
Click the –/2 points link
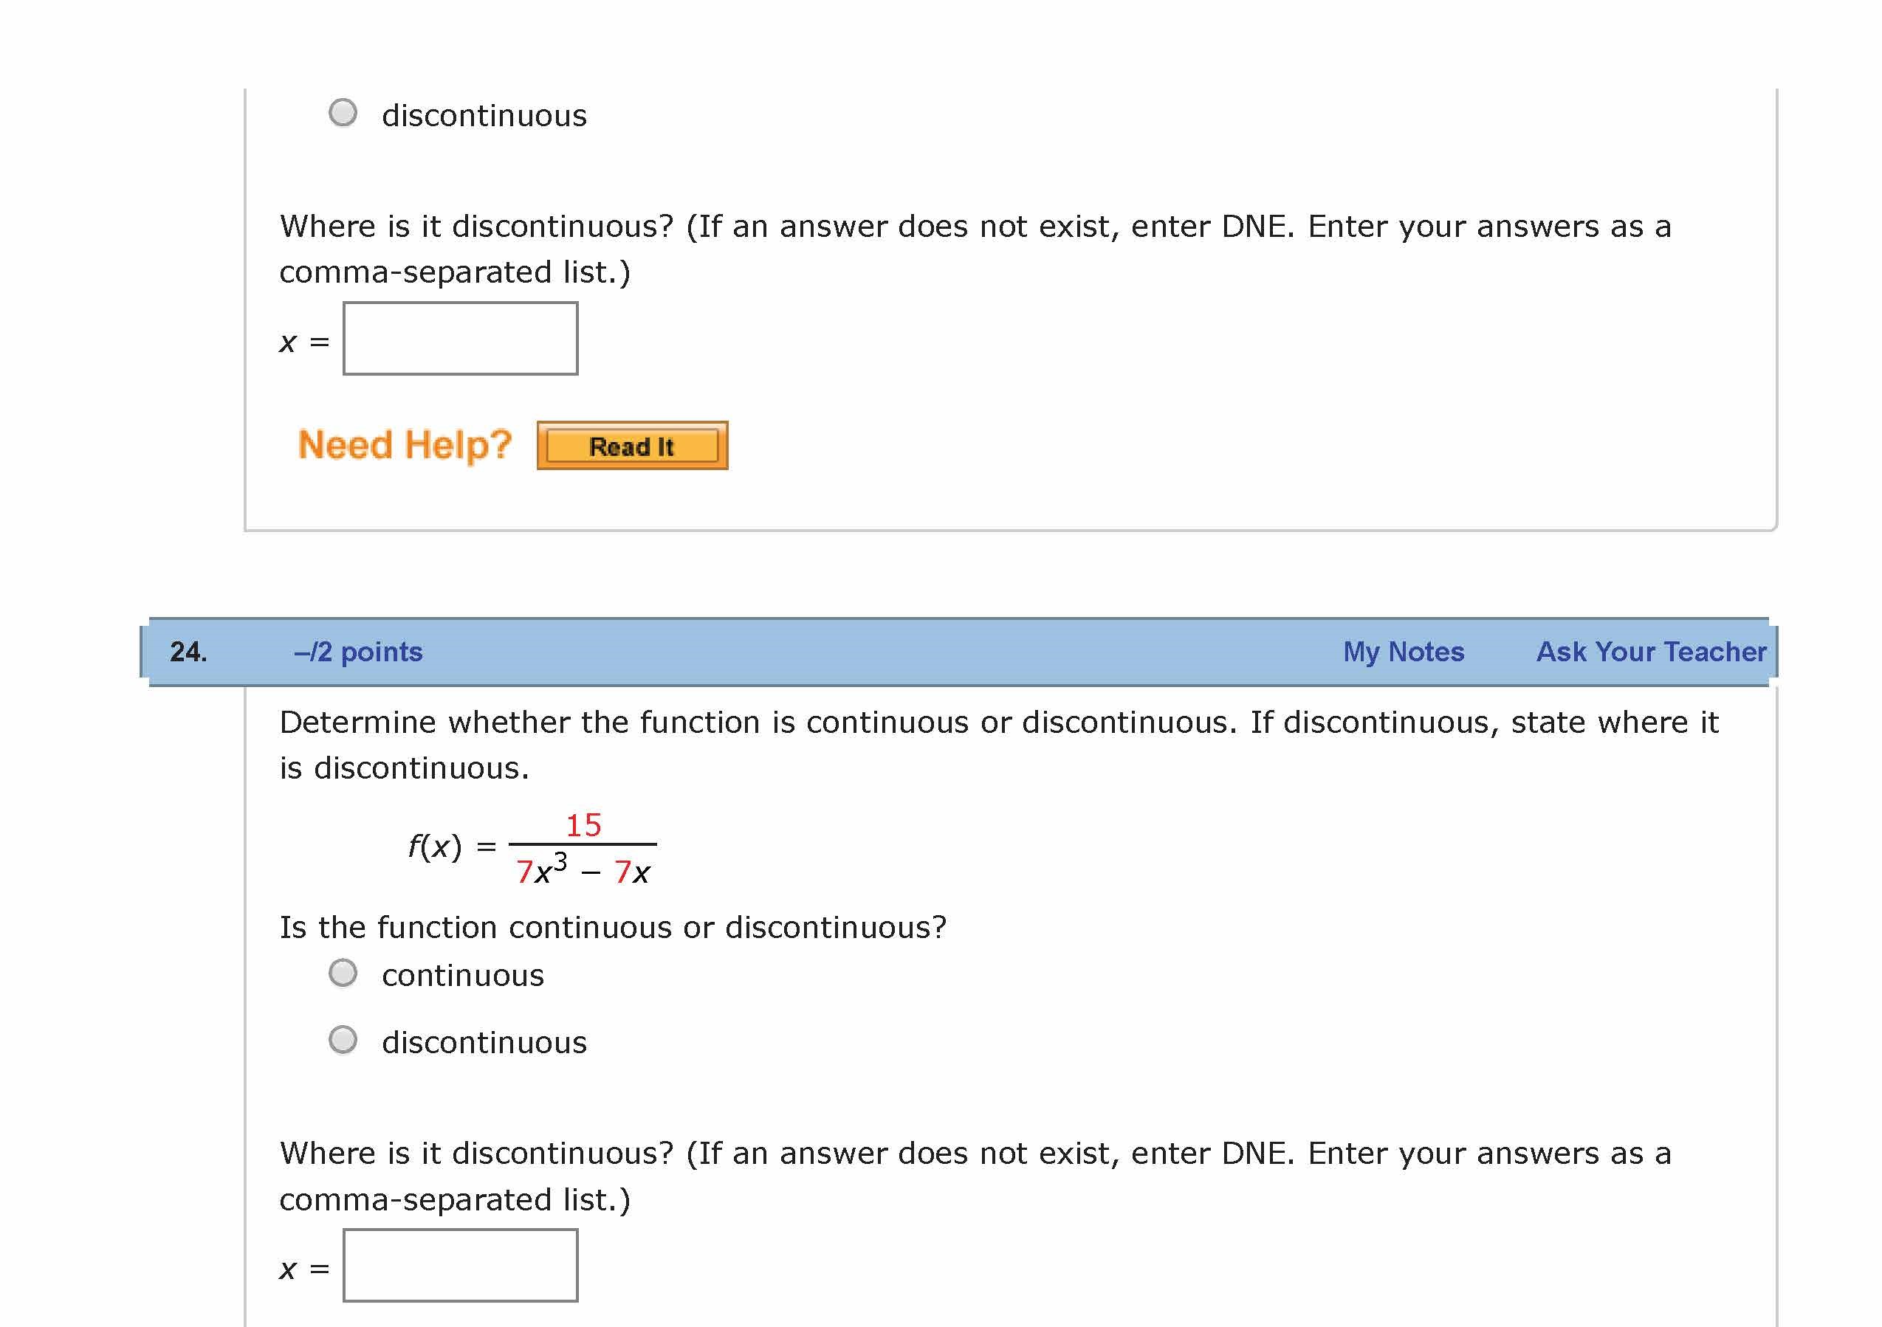(358, 652)
